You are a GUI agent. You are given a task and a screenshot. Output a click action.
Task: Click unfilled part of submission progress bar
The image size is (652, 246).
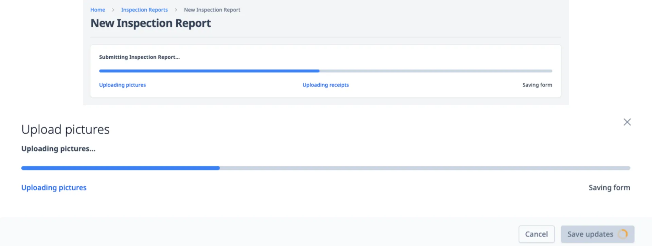coord(436,71)
